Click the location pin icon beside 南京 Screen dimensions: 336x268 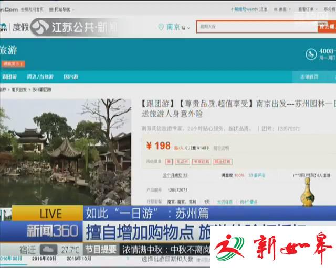tap(161, 27)
